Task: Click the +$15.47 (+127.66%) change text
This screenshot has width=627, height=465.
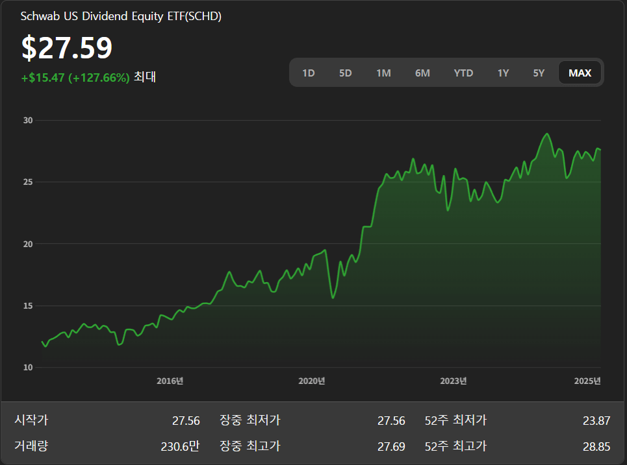Action: pyautogui.click(x=75, y=77)
